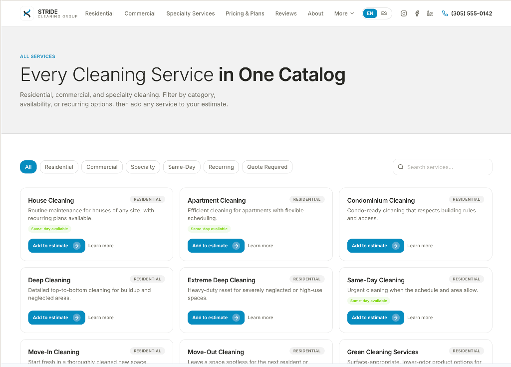Screen dimensions: 511x367
Task: Add Apartment Cleaning to estimate
Action: tap(216, 246)
